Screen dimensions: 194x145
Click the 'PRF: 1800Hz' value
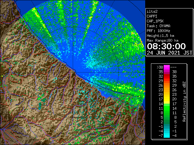(159, 31)
